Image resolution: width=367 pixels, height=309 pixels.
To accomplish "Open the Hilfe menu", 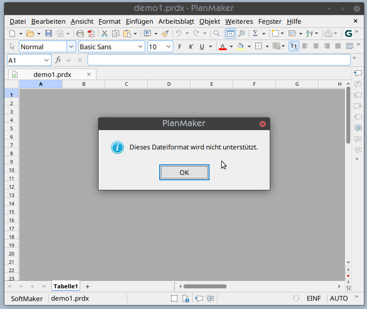I will 294,22.
